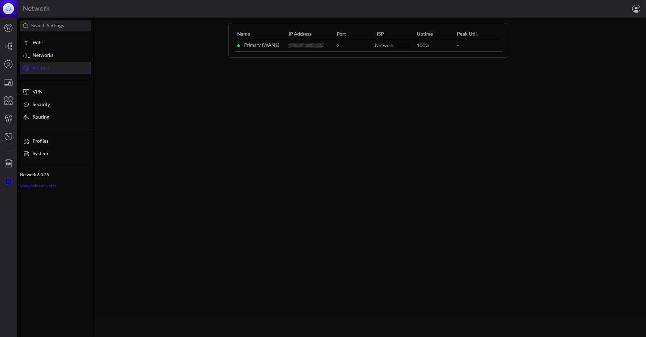Image resolution: width=646 pixels, height=337 pixels.
Task: Open the Profiles settings page
Action: (x=40, y=141)
